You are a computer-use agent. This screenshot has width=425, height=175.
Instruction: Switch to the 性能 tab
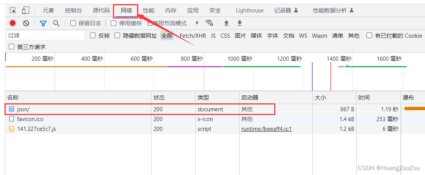tap(148, 11)
